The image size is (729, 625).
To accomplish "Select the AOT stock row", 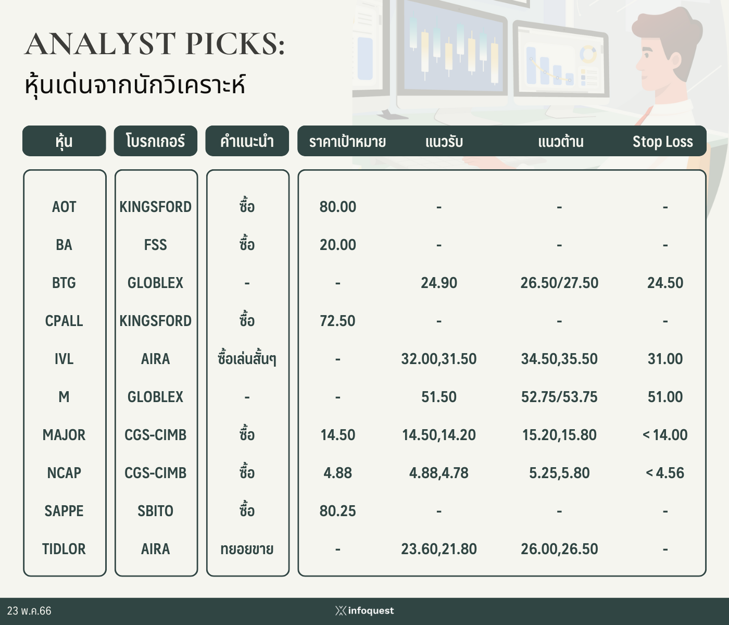I will (x=64, y=207).
